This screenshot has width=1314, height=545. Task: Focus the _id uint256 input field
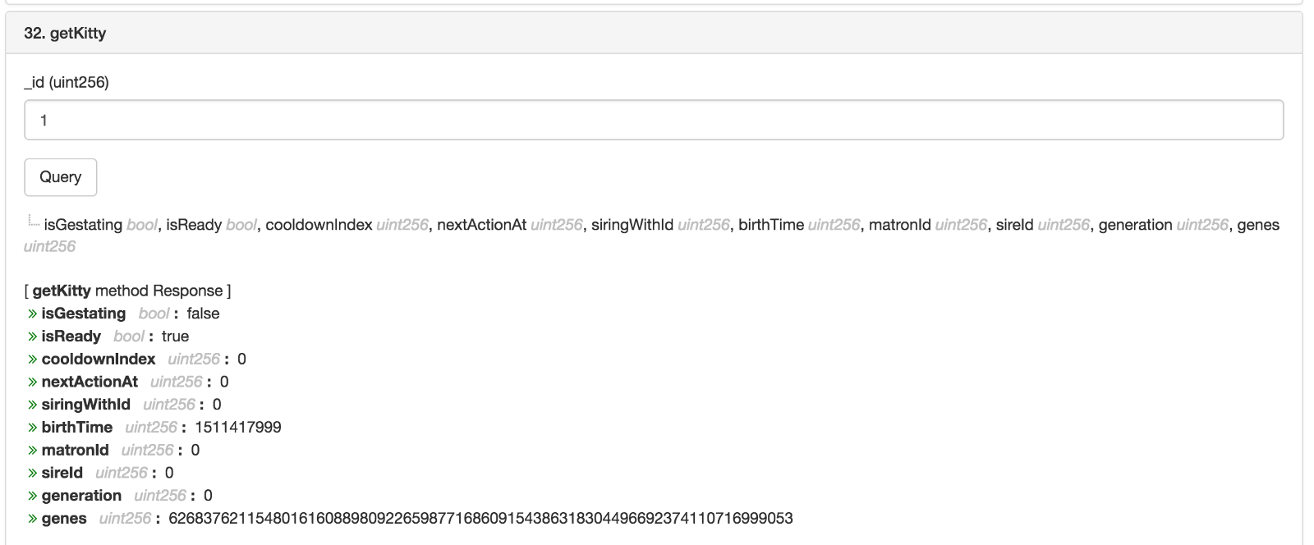[x=654, y=121]
